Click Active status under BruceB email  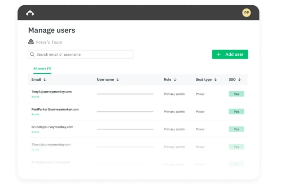[35, 132]
